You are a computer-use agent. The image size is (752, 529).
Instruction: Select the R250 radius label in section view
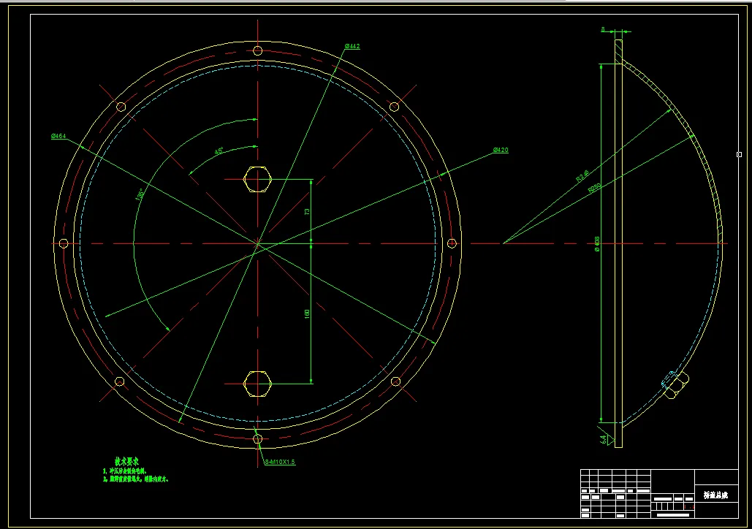pos(595,188)
